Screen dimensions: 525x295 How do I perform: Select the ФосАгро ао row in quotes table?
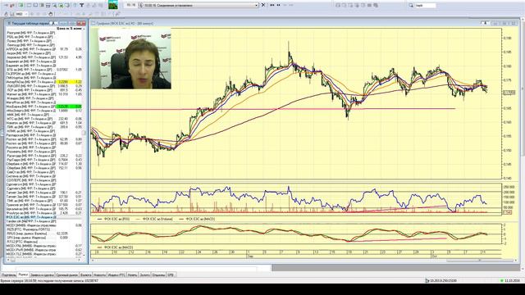click(x=44, y=213)
